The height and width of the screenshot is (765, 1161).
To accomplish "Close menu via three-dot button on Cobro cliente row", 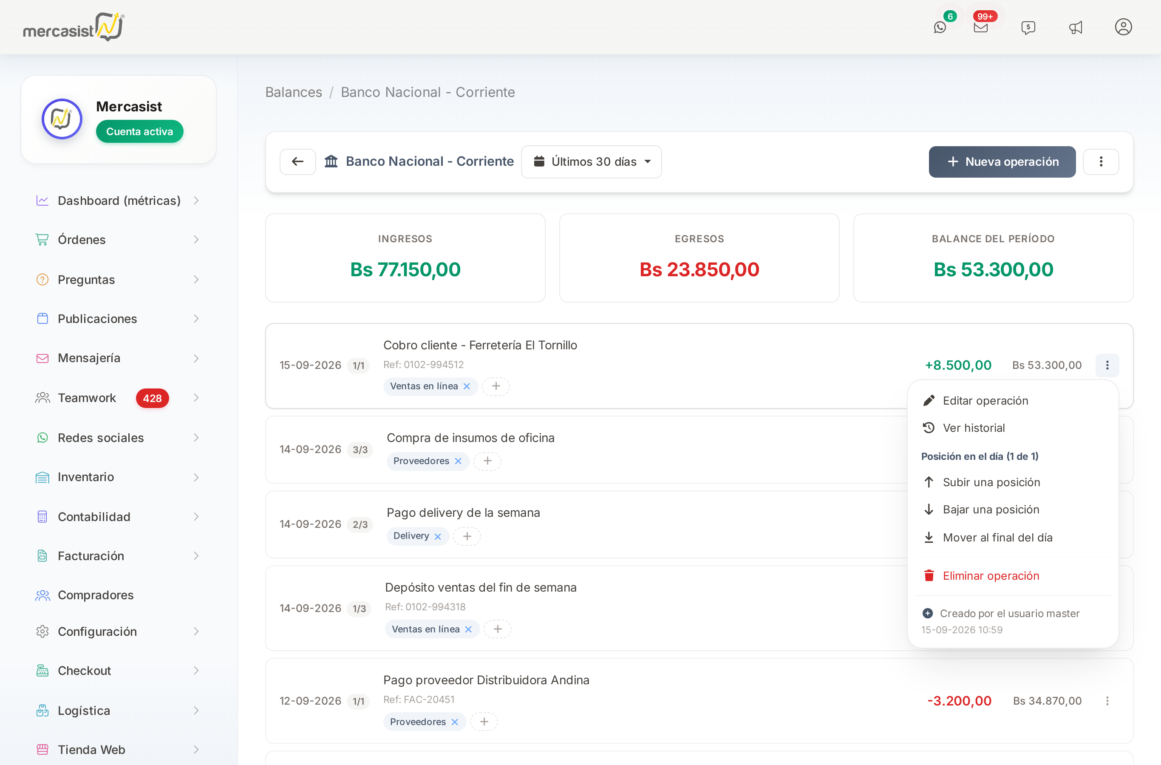I will click(1107, 365).
